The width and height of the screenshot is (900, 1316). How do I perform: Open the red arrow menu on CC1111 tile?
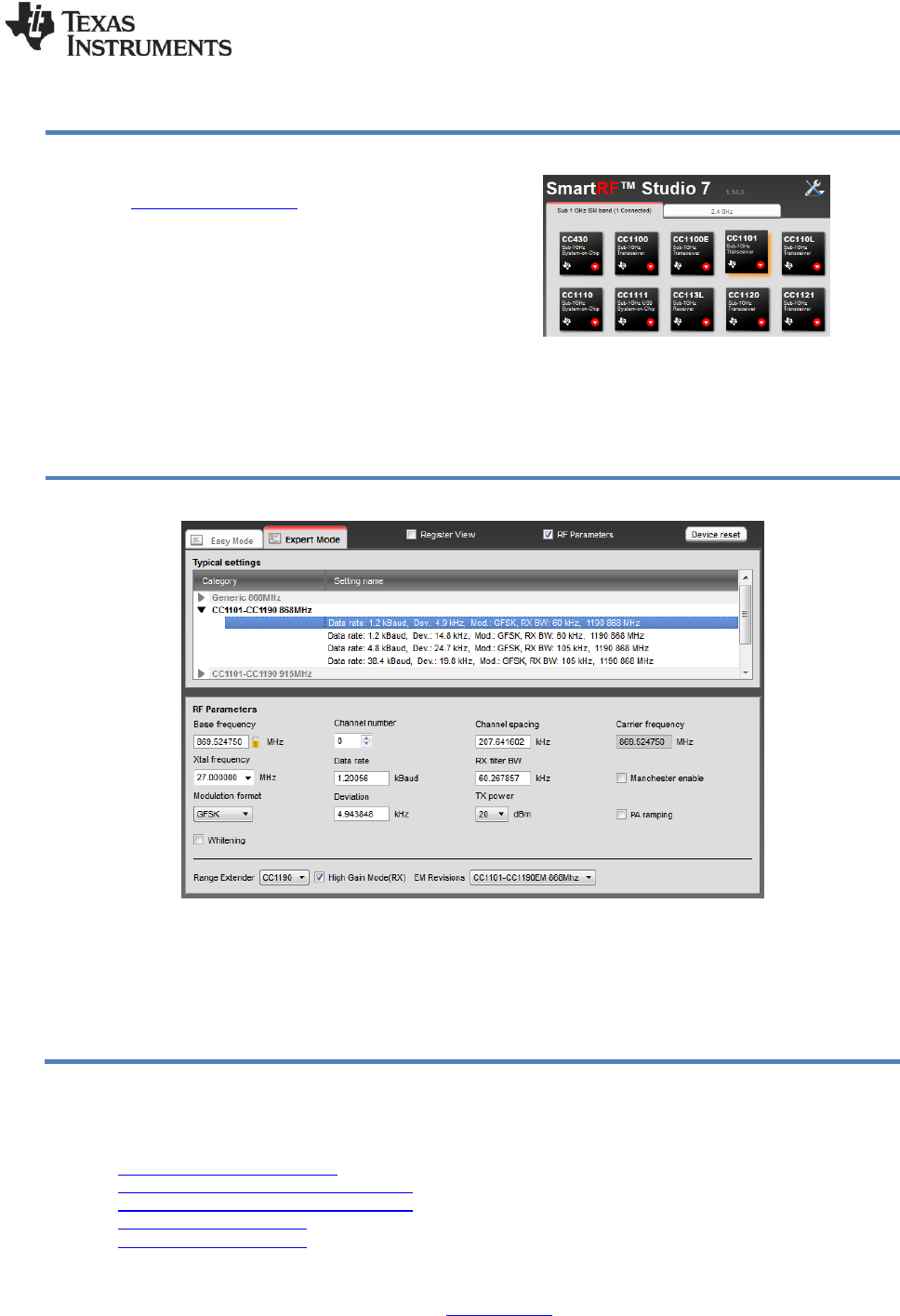coord(651,323)
